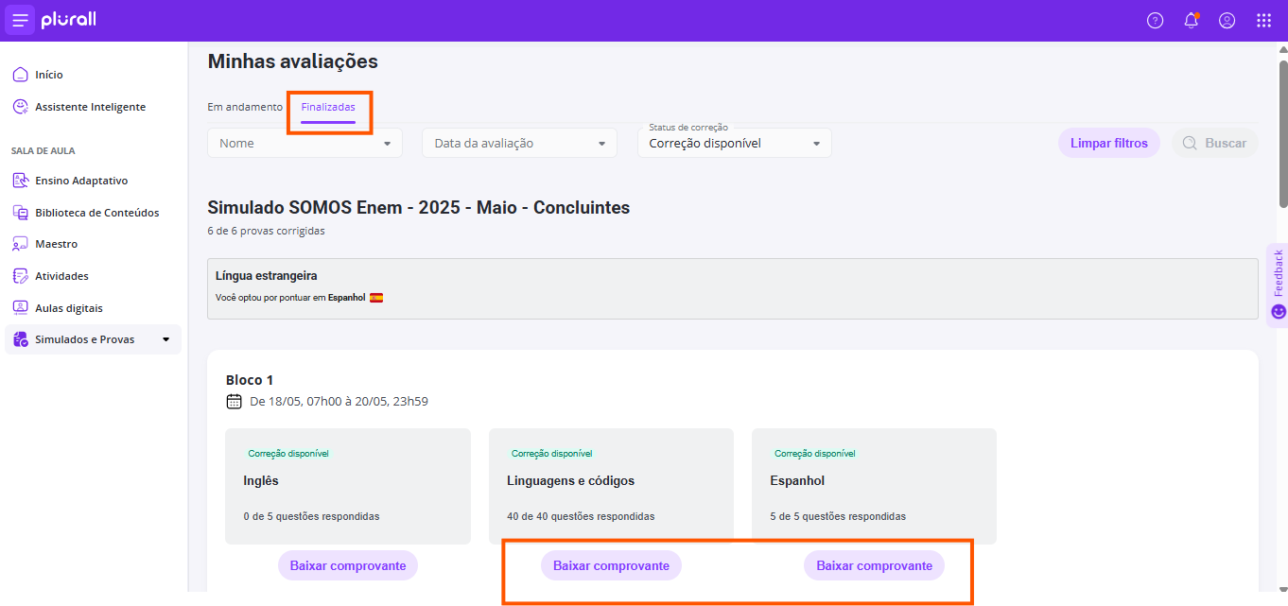This screenshot has width=1288, height=606.
Task: Open the apps grid icon
Action: coord(1263,21)
